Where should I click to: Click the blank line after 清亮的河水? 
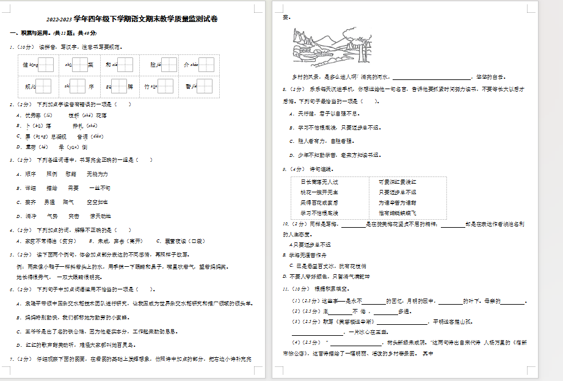tap(432, 77)
